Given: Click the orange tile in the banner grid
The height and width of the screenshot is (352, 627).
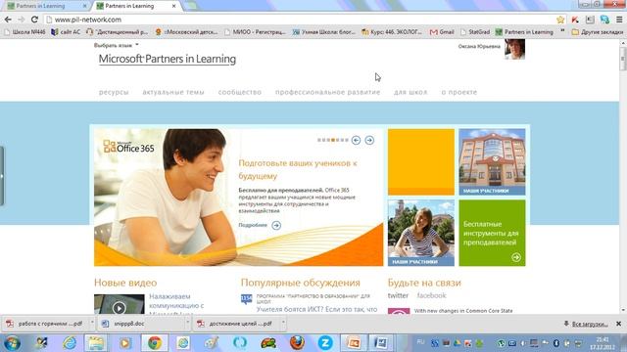Looking at the screenshot, I should (x=421, y=162).
